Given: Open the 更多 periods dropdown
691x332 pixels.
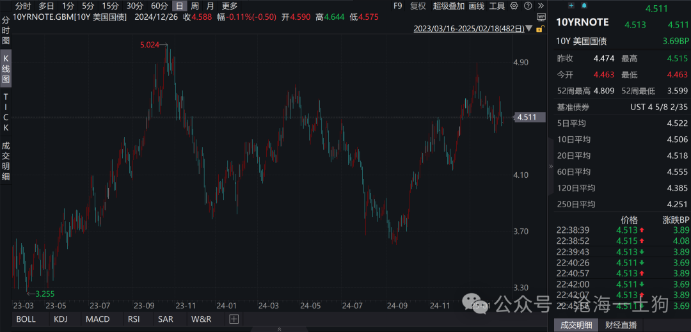Looking at the screenshot, I should pos(229,6).
